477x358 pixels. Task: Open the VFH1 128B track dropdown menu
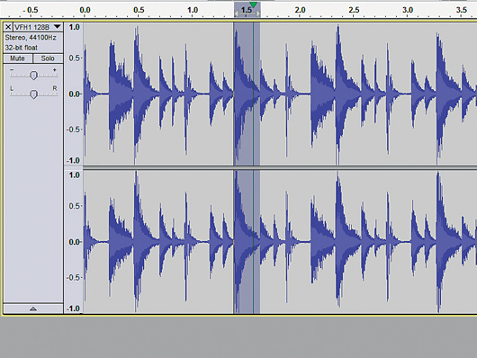click(57, 27)
